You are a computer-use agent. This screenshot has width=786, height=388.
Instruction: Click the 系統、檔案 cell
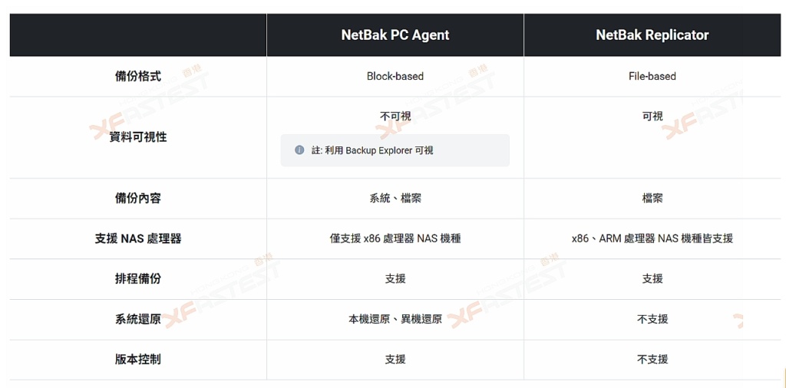click(395, 199)
